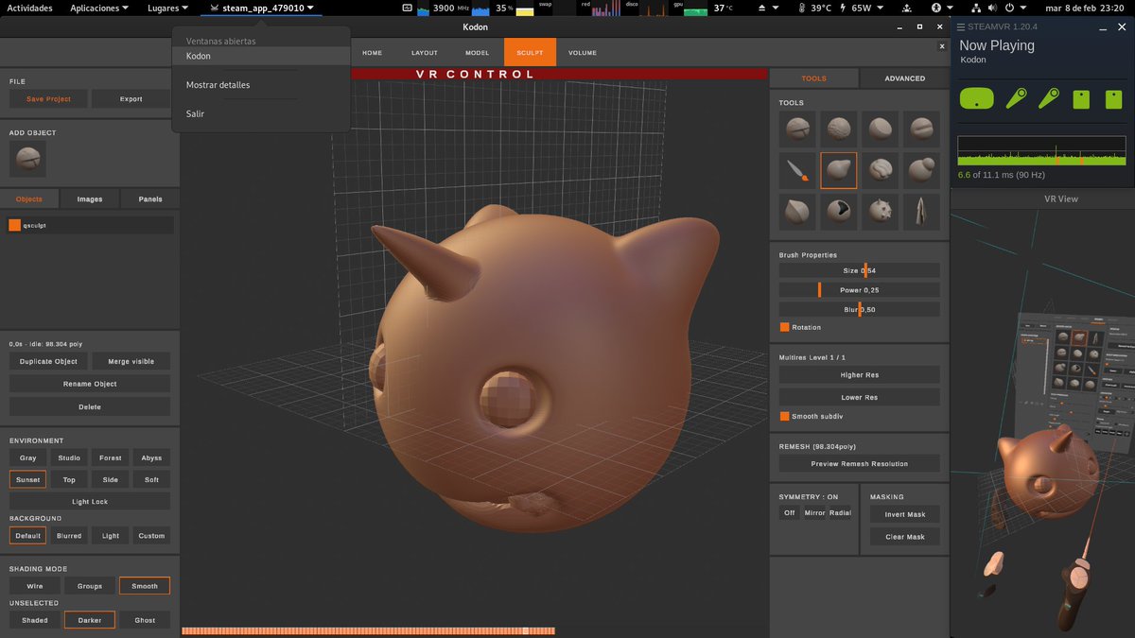Select the flattened sphere tool, third in top row
This screenshot has width=1135, height=638.
point(881,129)
